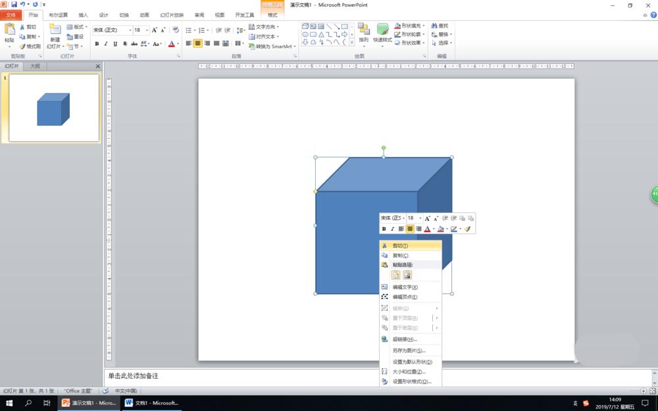The width and height of the screenshot is (658, 411).
Task: Click shape outline pen in mini toolbar
Action: tap(453, 229)
